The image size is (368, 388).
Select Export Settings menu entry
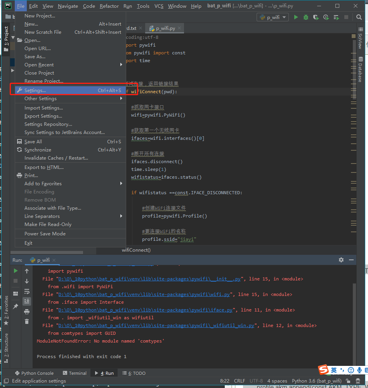point(70,116)
